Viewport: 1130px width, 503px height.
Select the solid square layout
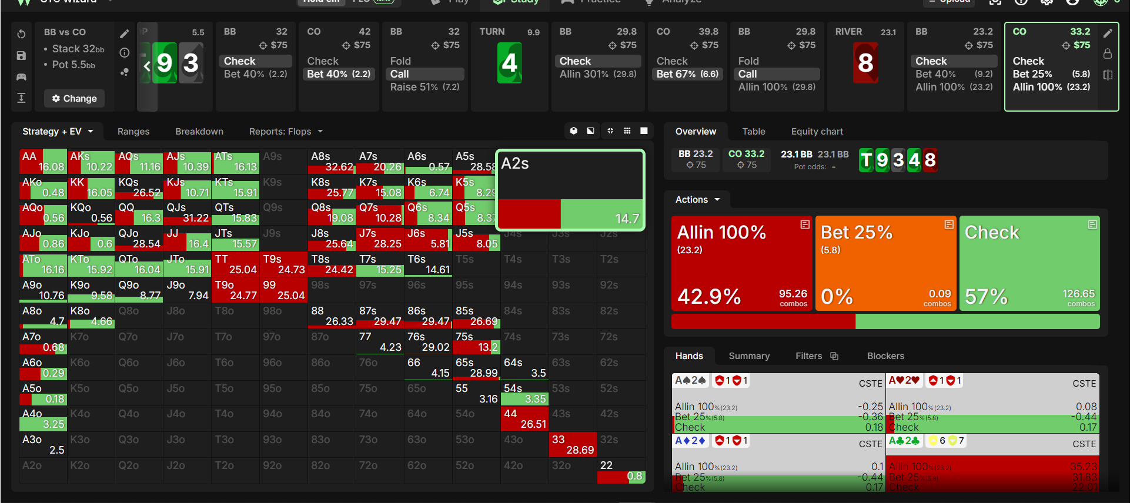click(x=644, y=131)
